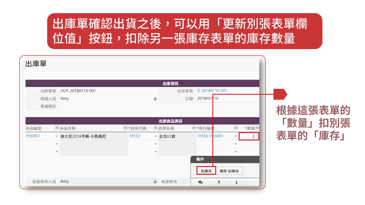Click product name 迪士尼2018手帳 小熊維尼
Viewport: 365px width, 205px height.
pyautogui.click(x=83, y=136)
